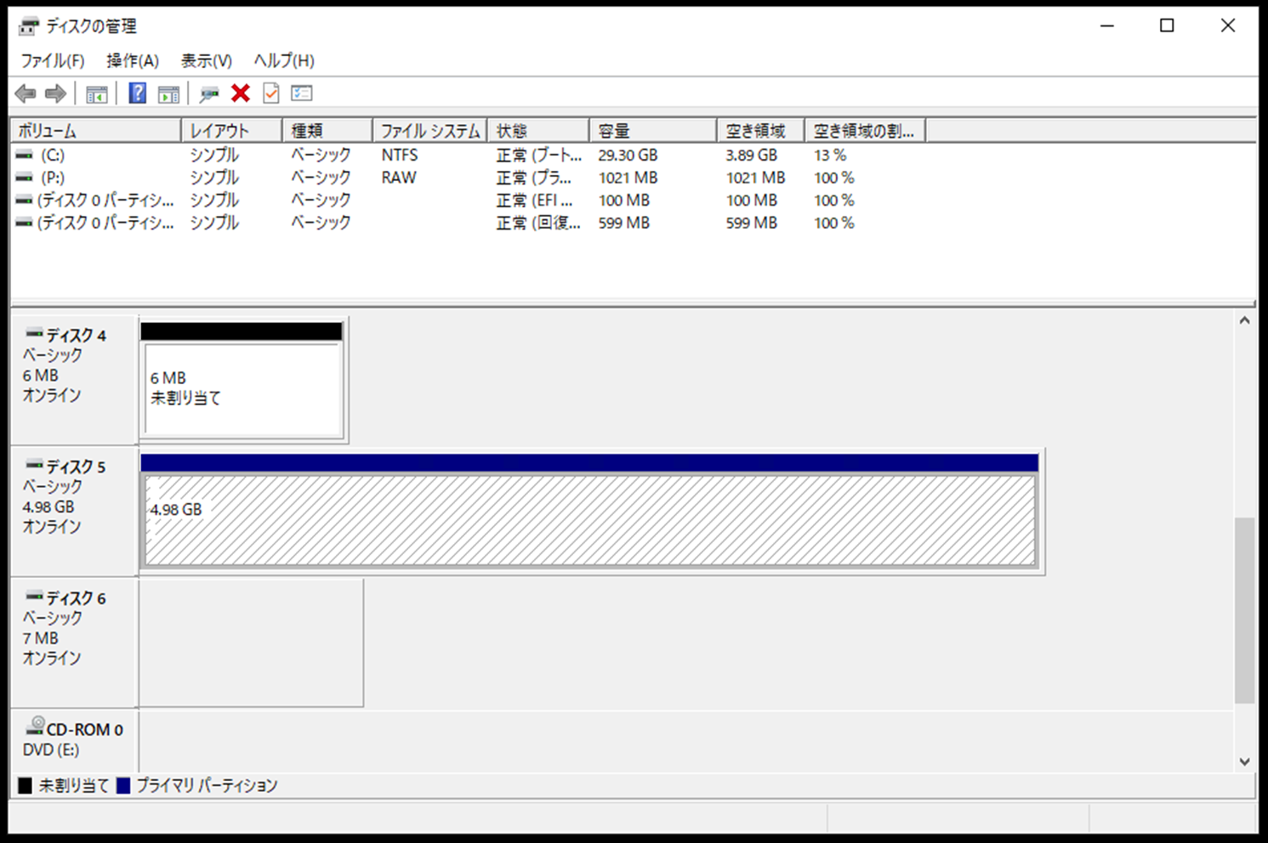Click the scroll up arrow in disk pane

click(x=1245, y=320)
